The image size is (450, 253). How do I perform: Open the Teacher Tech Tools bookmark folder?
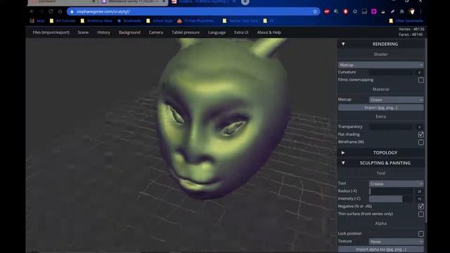click(x=240, y=20)
